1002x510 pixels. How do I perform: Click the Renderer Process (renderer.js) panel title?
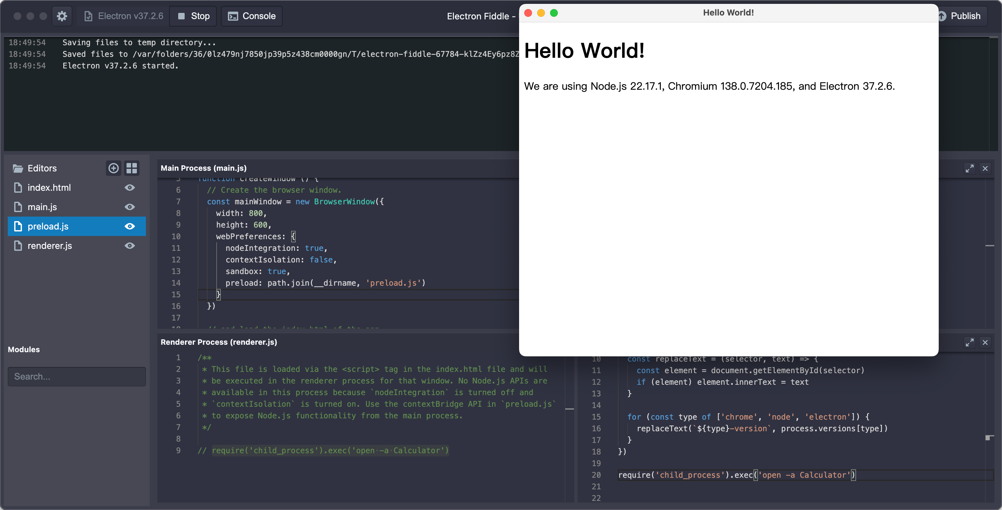(x=219, y=342)
